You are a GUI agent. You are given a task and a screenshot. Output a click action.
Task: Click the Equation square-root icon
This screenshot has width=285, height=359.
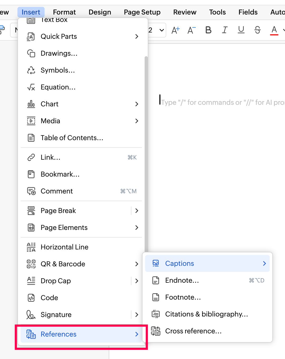(31, 87)
